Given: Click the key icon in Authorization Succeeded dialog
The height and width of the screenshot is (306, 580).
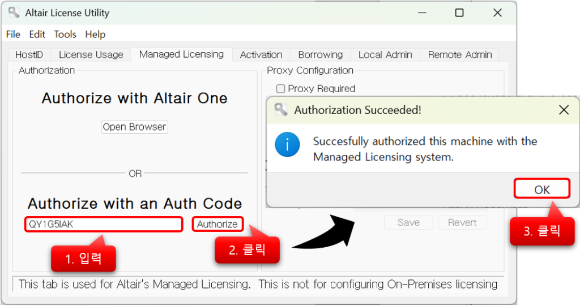Looking at the screenshot, I should (281, 109).
